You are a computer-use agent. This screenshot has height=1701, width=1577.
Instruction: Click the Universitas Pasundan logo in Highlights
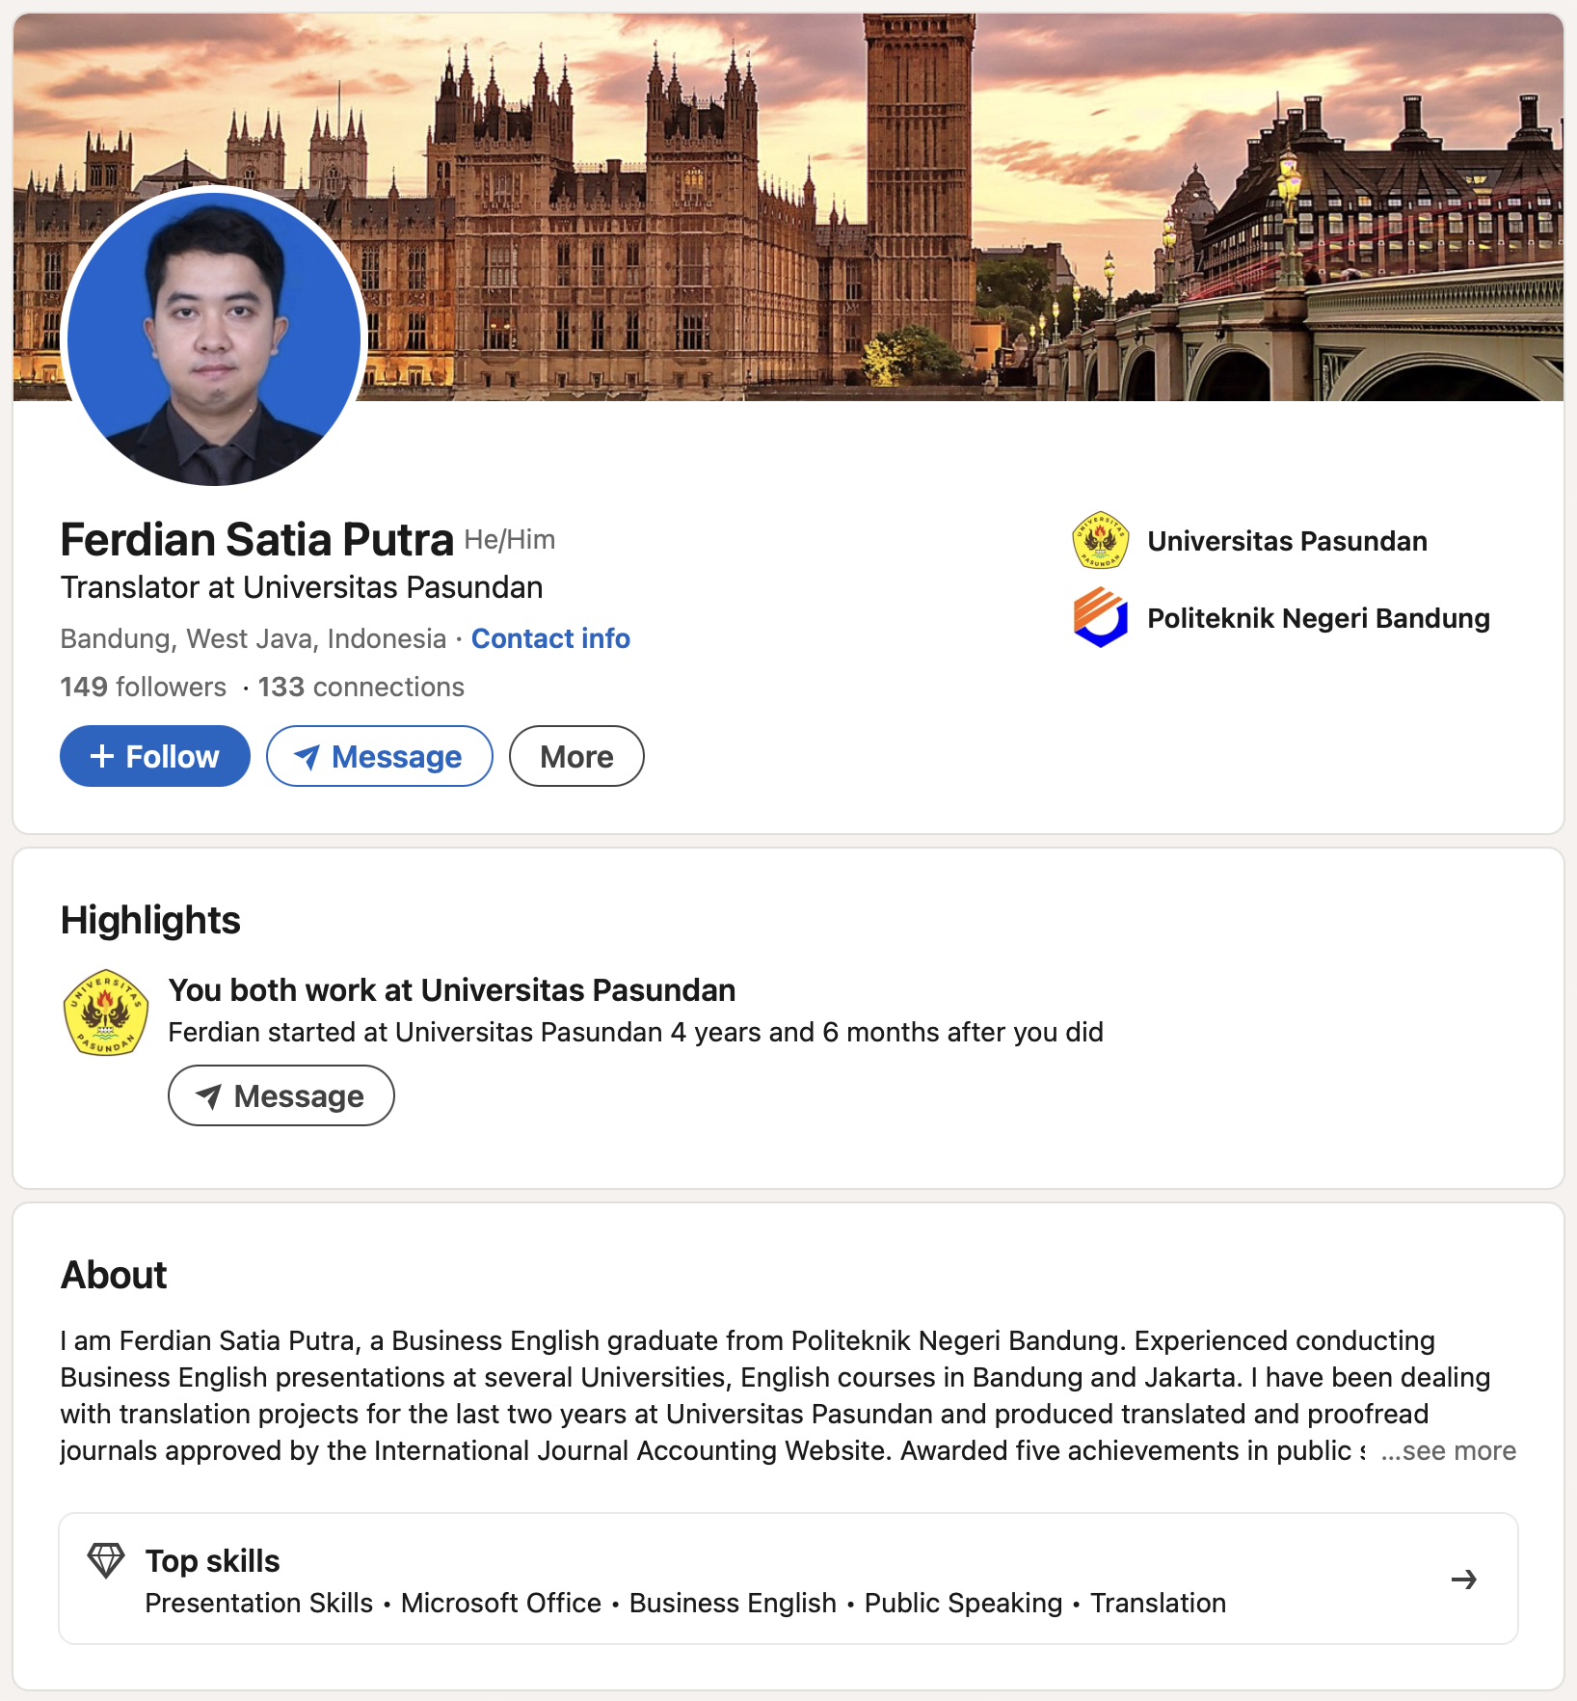coord(106,1012)
